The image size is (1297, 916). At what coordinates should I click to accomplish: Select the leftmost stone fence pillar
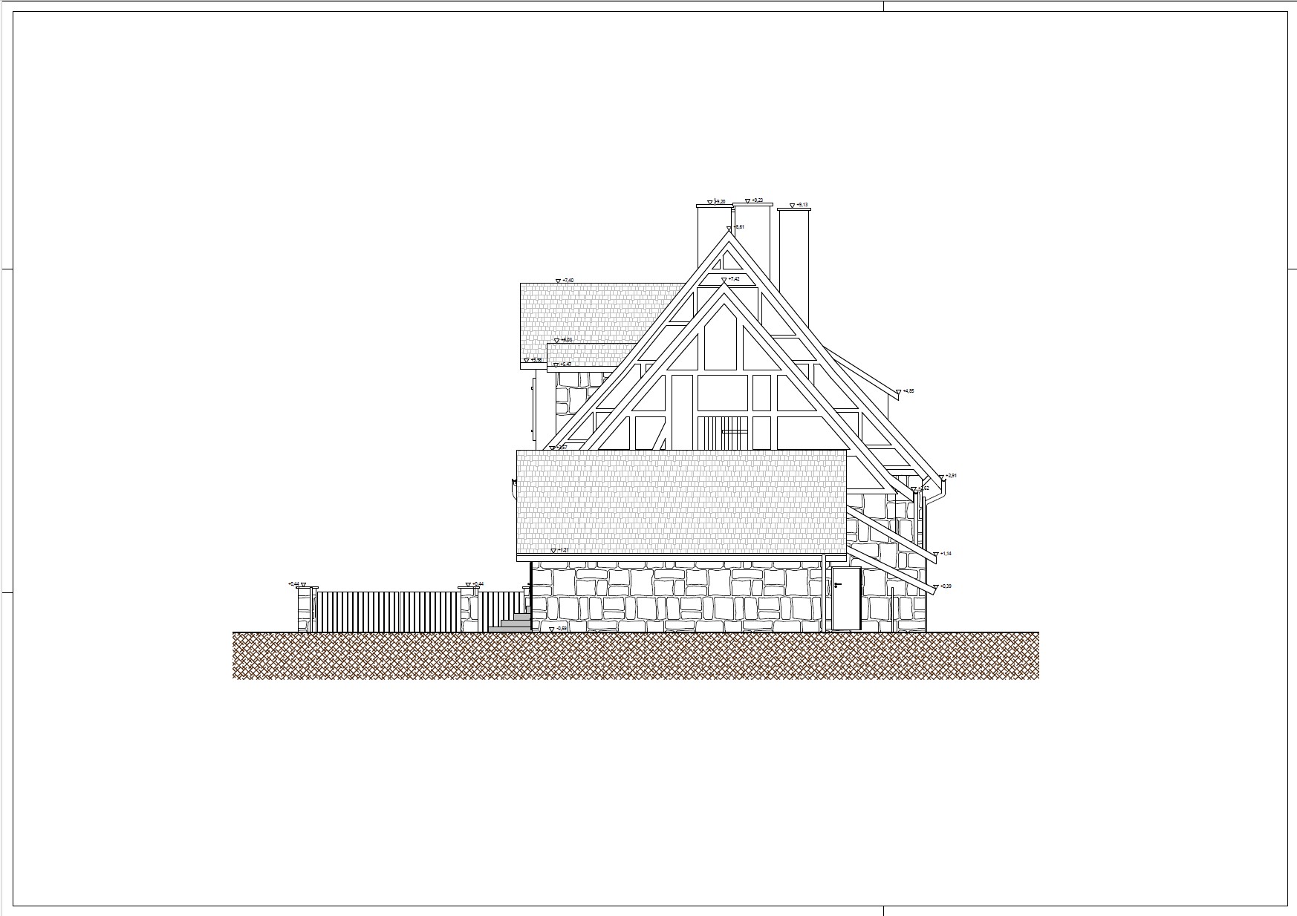click(x=303, y=610)
